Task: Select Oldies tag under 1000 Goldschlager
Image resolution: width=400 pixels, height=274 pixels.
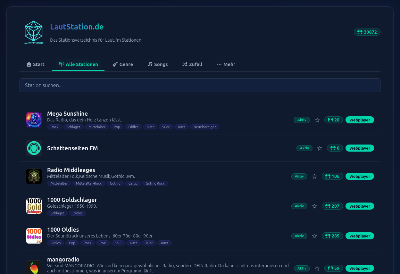Action: coord(78,213)
